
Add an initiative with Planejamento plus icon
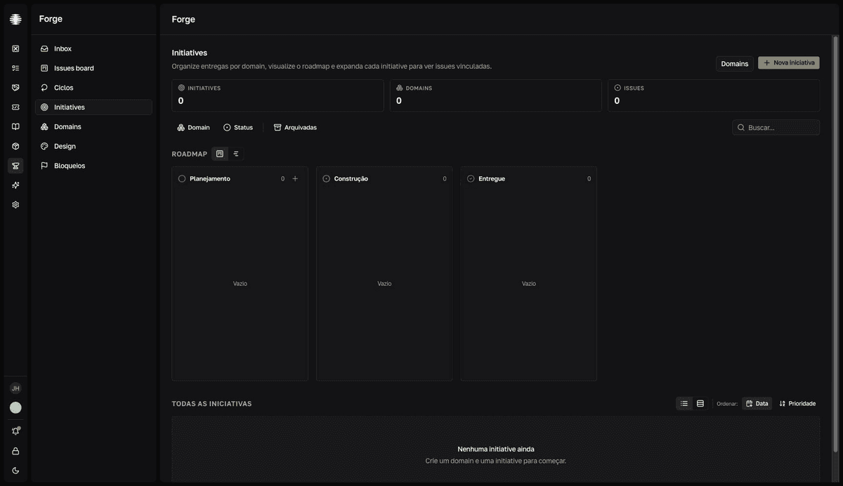[295, 178]
